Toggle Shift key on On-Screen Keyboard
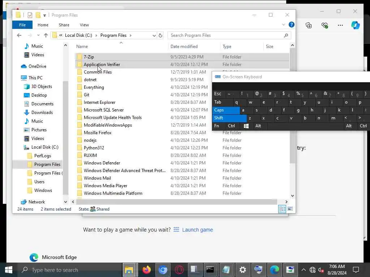 [229, 118]
